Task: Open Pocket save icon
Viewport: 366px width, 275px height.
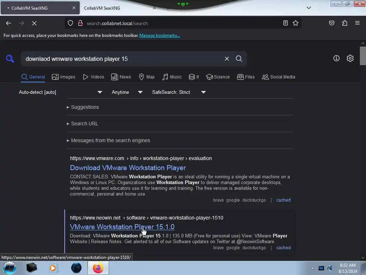Action: point(331,23)
